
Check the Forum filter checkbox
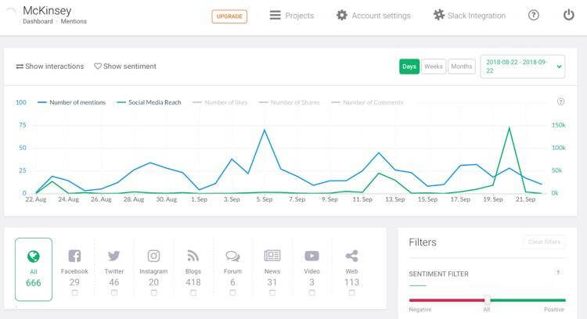coord(232,293)
